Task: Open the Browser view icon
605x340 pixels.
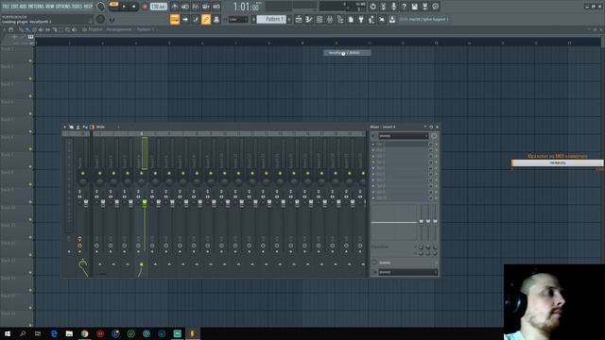Action: coord(340,19)
